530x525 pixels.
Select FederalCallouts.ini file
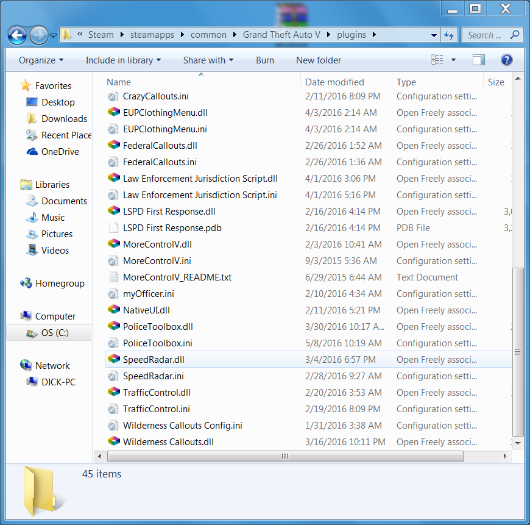point(152,162)
